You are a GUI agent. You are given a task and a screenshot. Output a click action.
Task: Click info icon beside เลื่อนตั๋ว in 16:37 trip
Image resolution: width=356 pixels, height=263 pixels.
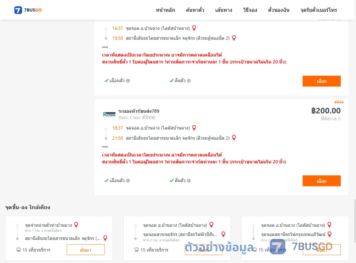coord(128,81)
